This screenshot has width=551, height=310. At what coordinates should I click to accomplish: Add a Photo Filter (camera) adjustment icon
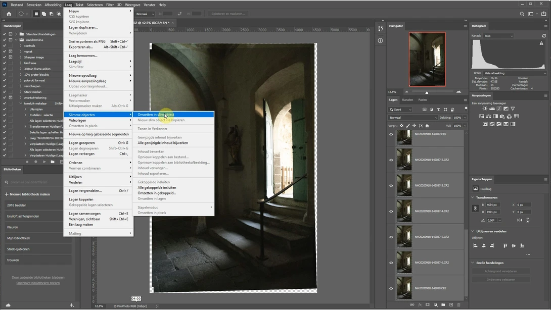[502, 116]
